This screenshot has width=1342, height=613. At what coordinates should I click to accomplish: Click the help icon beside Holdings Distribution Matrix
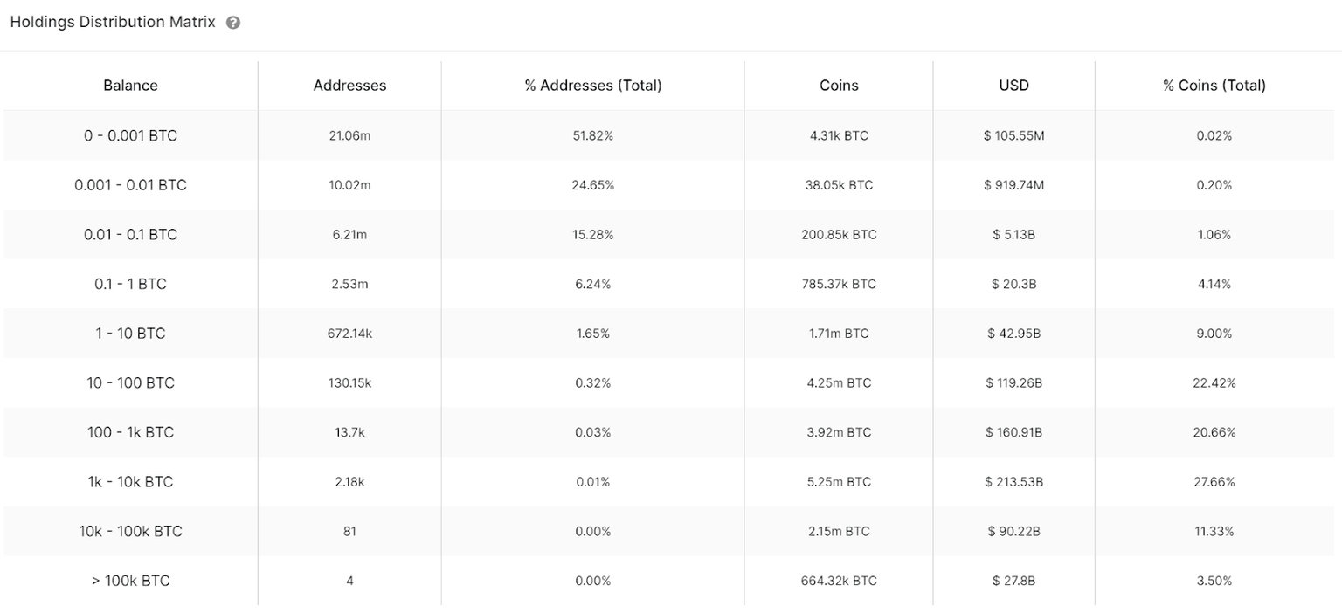[x=233, y=23]
